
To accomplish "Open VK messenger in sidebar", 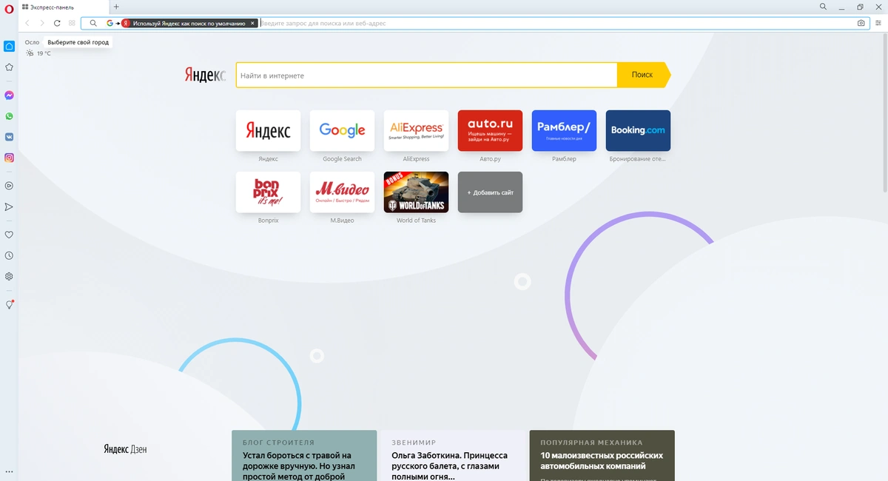I will point(9,137).
